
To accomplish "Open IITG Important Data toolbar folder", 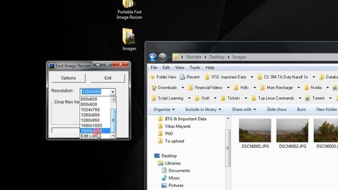I will coord(226,77).
